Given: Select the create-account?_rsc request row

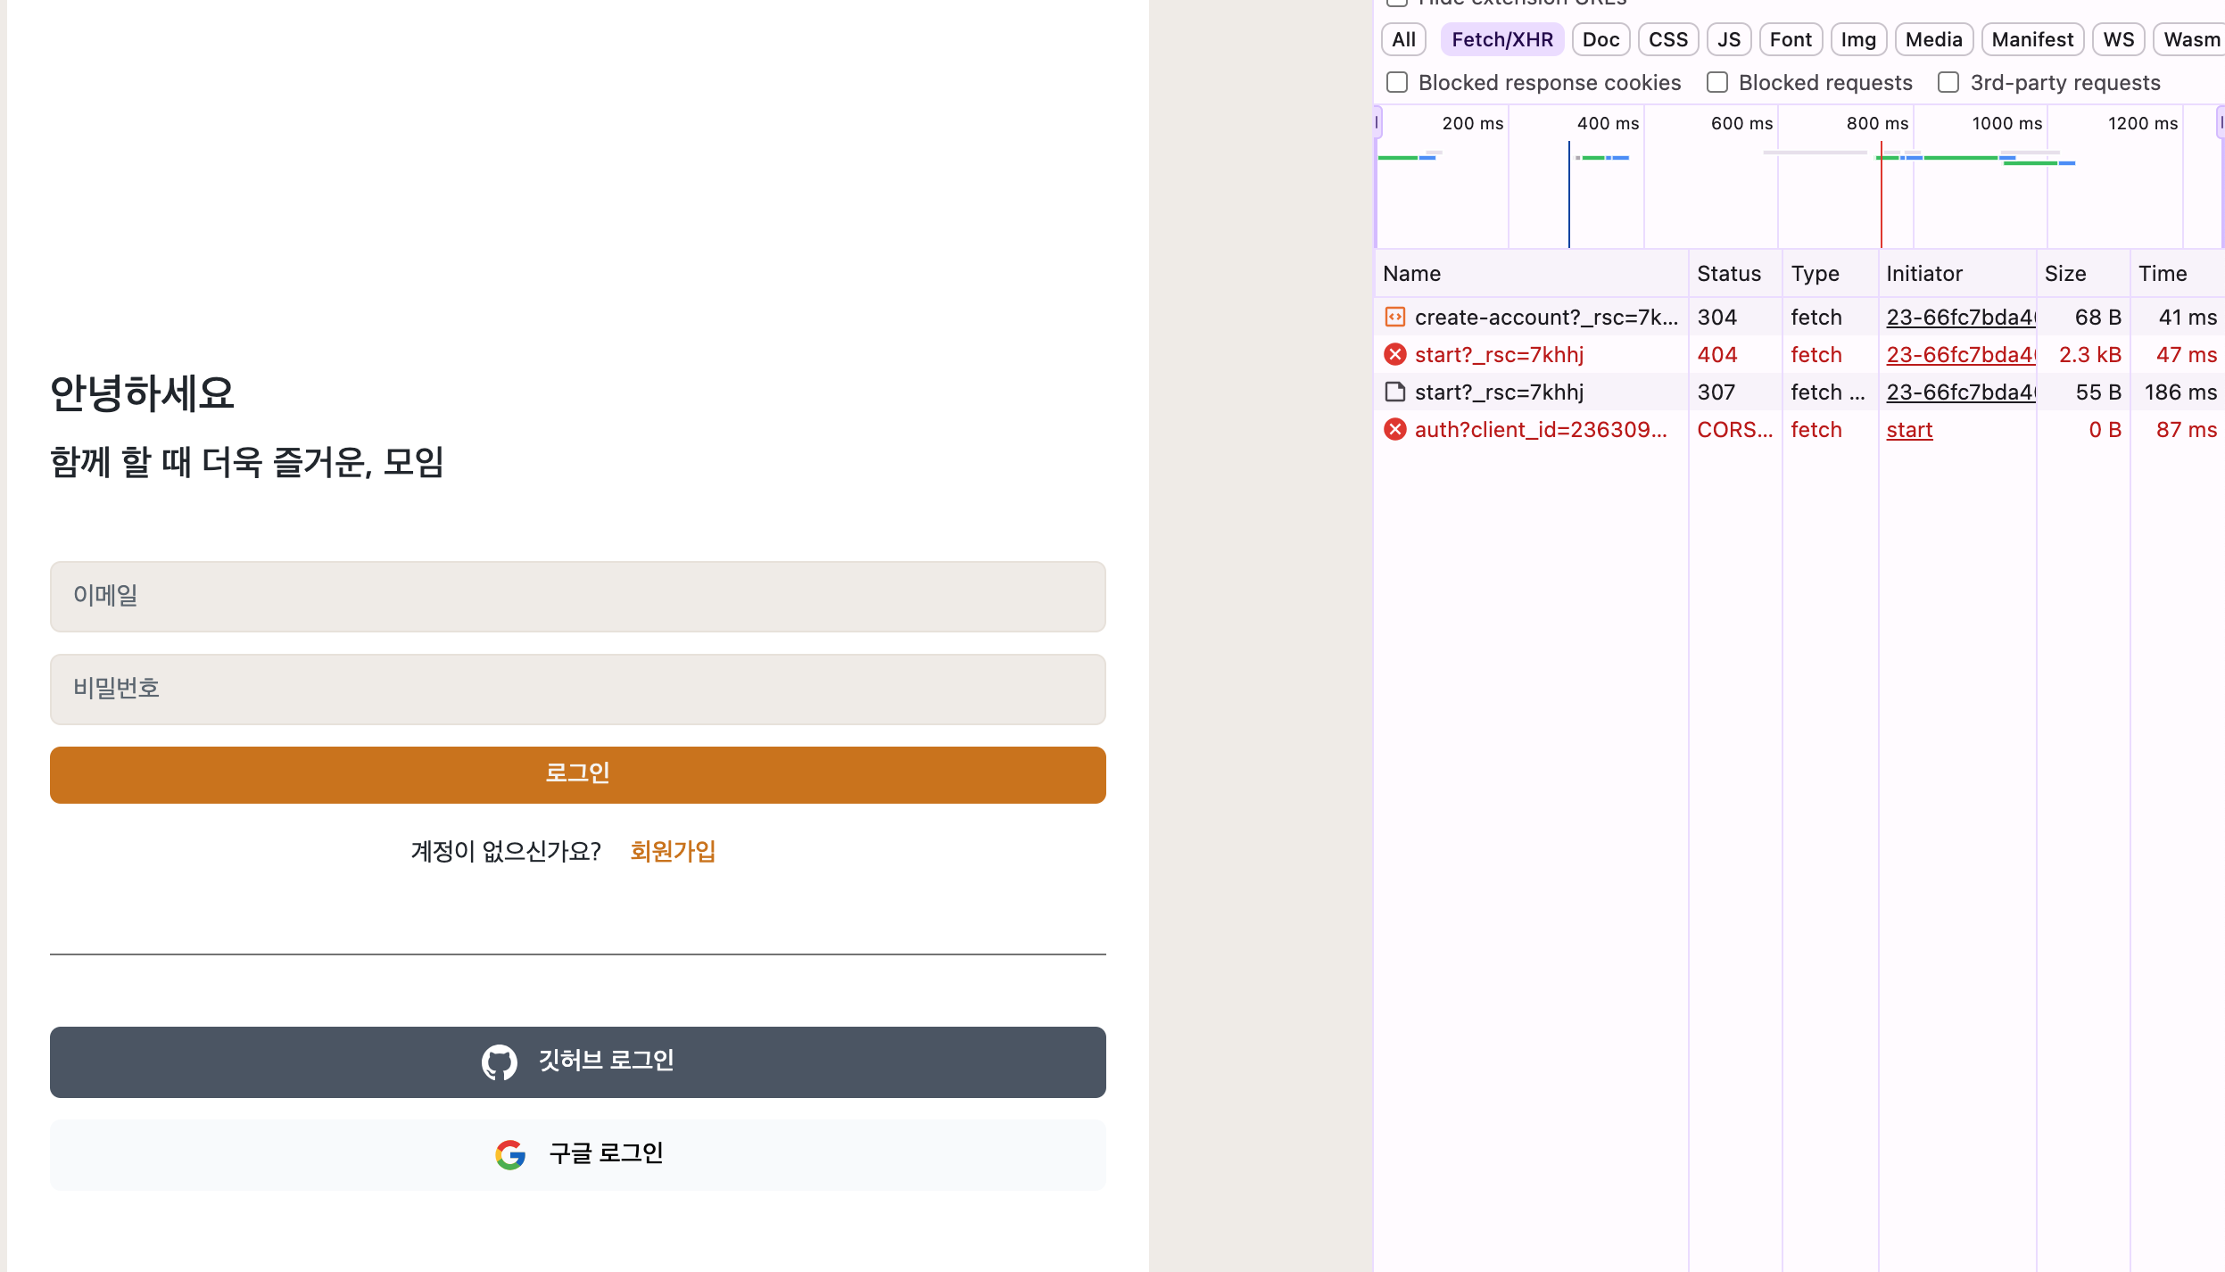Looking at the screenshot, I should (x=1799, y=317).
